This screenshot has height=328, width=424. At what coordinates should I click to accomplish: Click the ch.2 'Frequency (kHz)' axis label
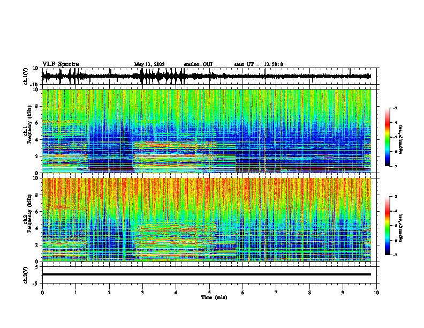pos(29,213)
